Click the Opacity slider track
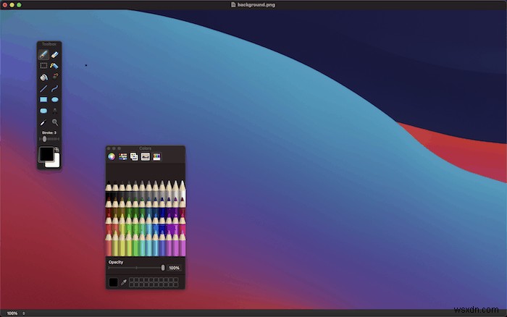Screen dimensions: 507x317 click(136, 268)
